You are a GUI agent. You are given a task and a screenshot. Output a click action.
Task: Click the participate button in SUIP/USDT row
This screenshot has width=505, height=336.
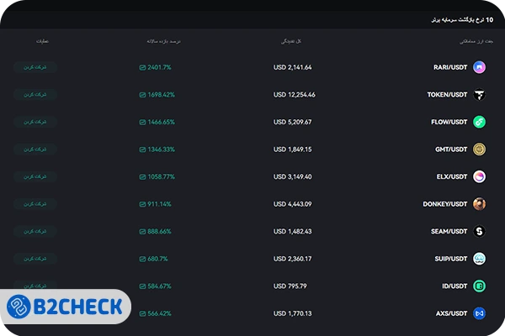click(x=35, y=259)
